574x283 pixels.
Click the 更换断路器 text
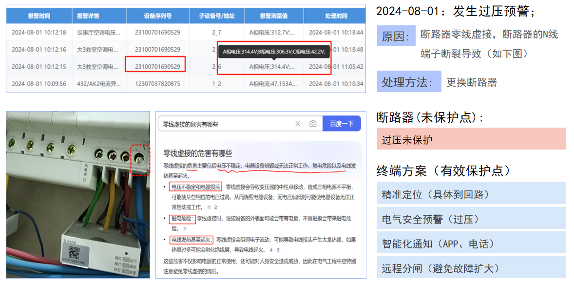[x=472, y=82]
